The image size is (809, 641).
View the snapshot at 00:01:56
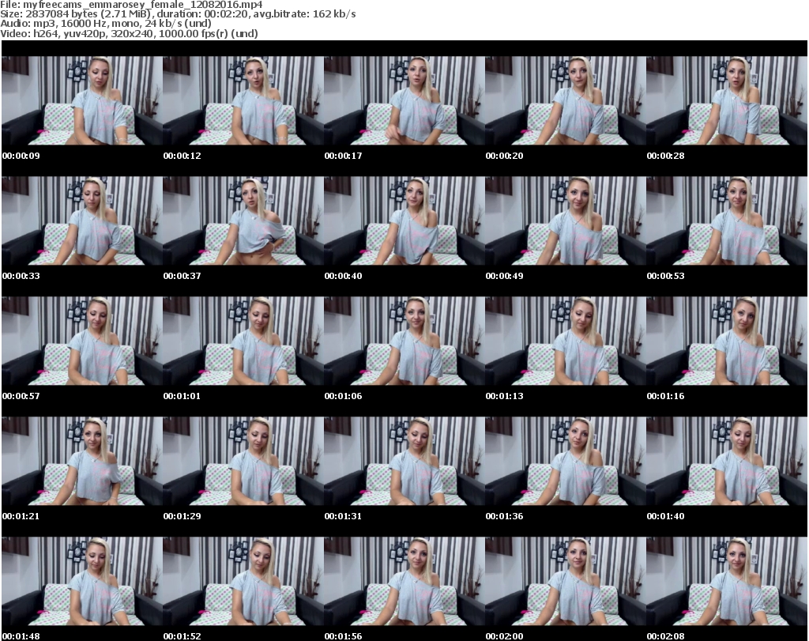pos(404,582)
